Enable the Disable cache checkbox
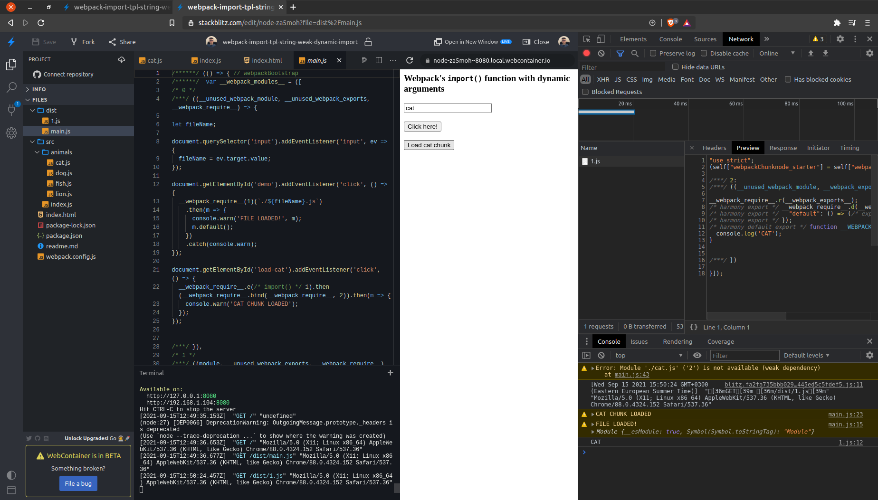 click(703, 53)
